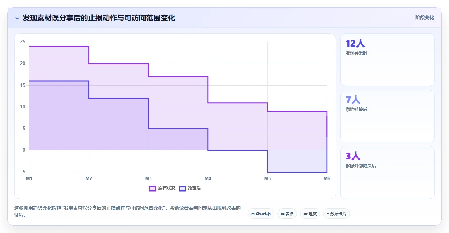
Task: Click the purple 原有状态 legend swatch
Action: 152,188
